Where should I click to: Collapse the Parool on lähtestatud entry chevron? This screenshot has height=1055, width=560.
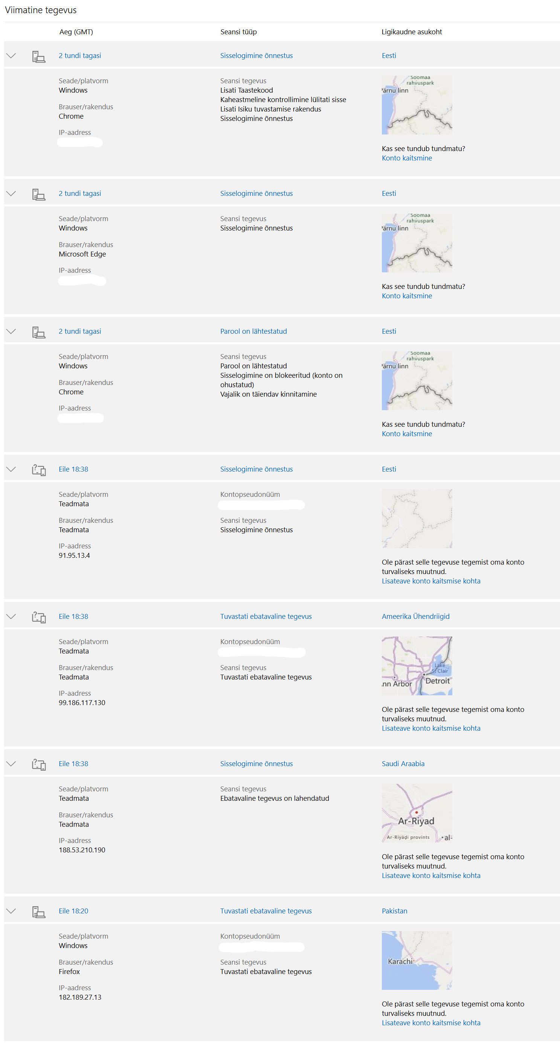pyautogui.click(x=11, y=331)
